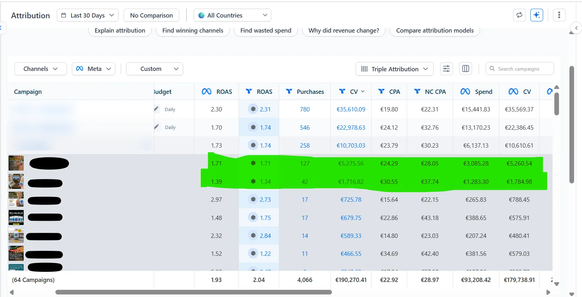Click ad thumbnail in the 2.32 ROAS row
This screenshot has width=582, height=297.
(16, 235)
